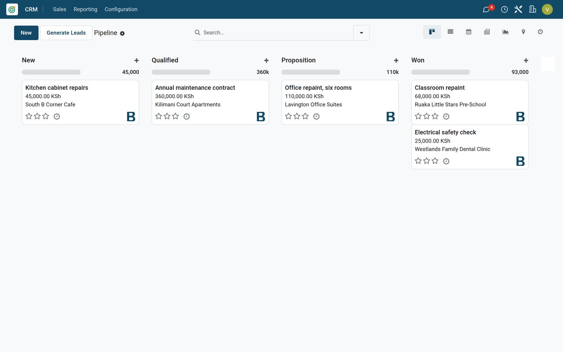Image resolution: width=563 pixels, height=352 pixels.
Task: Open the Reporting menu
Action: (86, 10)
